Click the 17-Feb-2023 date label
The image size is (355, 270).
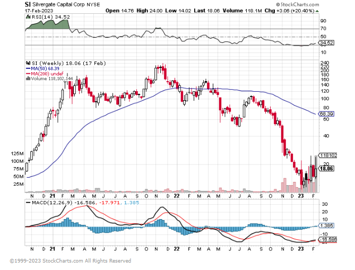click(x=39, y=11)
